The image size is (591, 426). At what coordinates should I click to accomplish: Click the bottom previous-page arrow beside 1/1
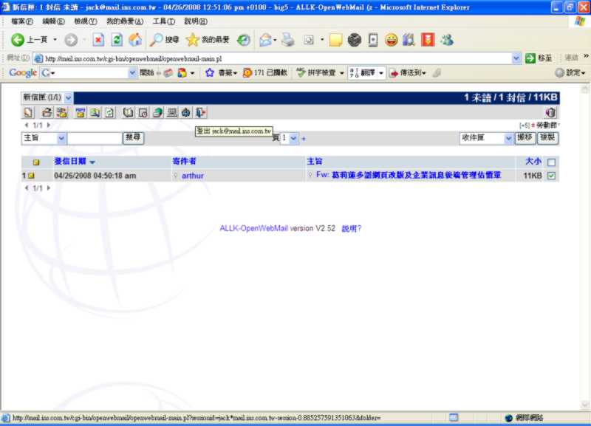(27, 188)
